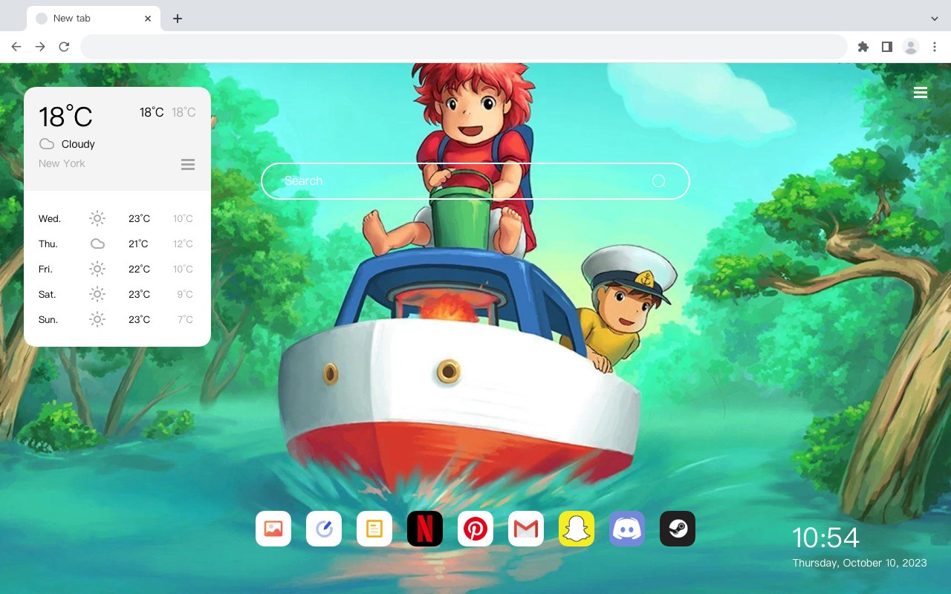The height and width of the screenshot is (594, 951).
Task: Click the cloud icon beside Cloudy
Action: pyautogui.click(x=47, y=144)
